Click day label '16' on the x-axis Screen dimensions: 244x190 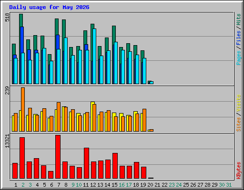point(122,185)
